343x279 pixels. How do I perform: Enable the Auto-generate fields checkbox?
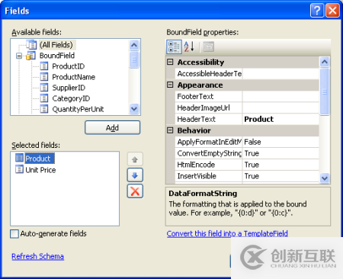pyautogui.click(x=14, y=234)
